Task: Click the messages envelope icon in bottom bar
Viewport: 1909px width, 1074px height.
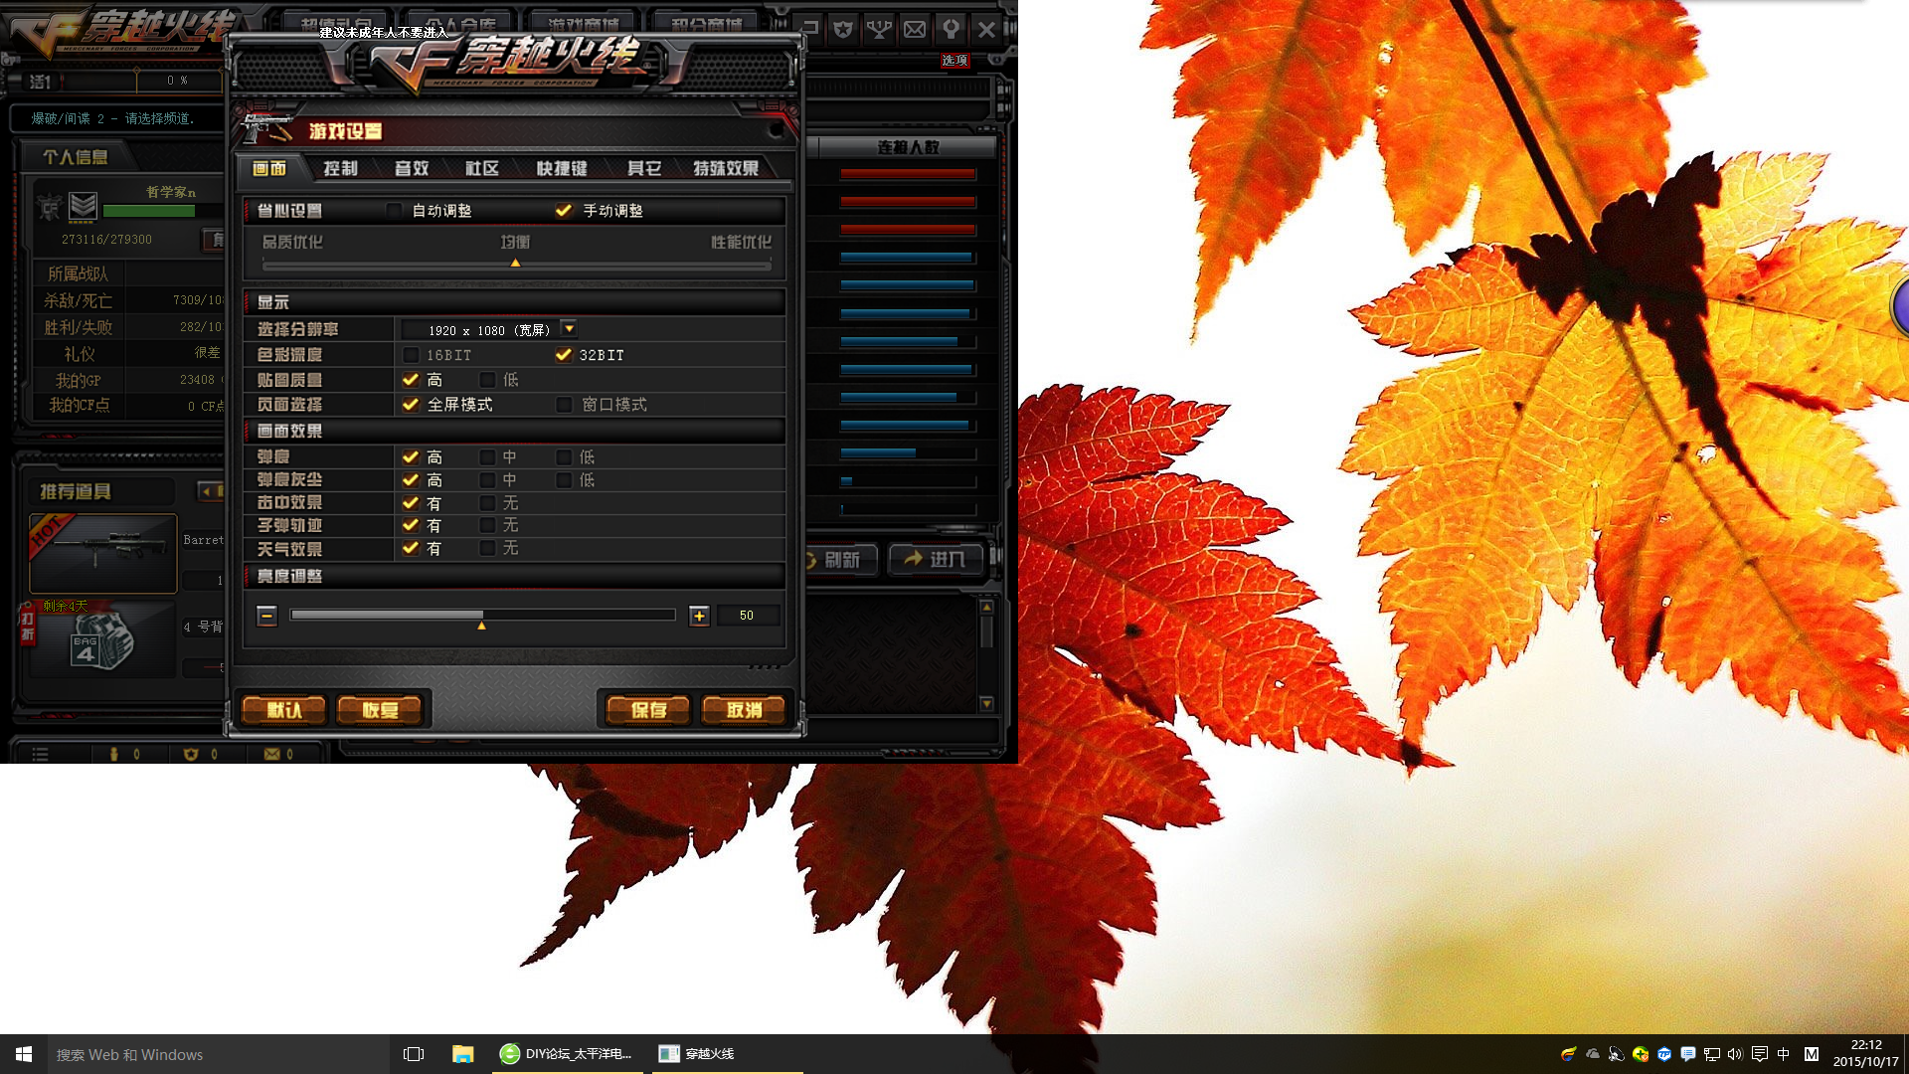Action: 271,754
